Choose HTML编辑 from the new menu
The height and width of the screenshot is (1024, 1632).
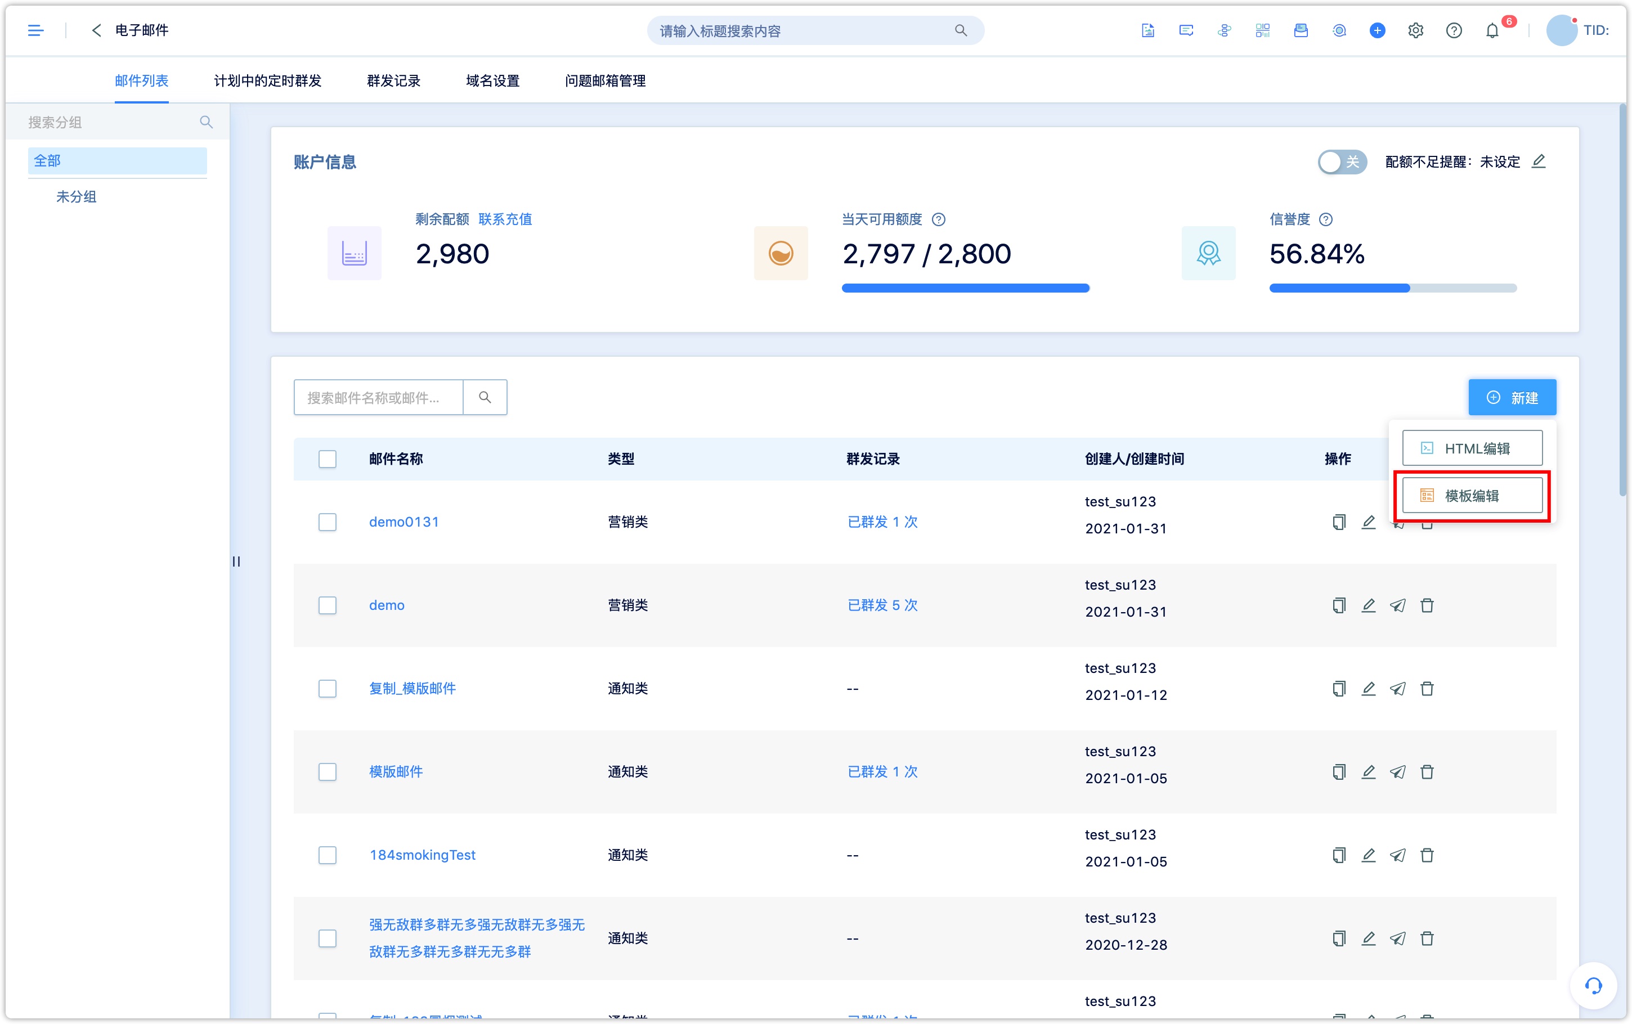coord(1472,448)
